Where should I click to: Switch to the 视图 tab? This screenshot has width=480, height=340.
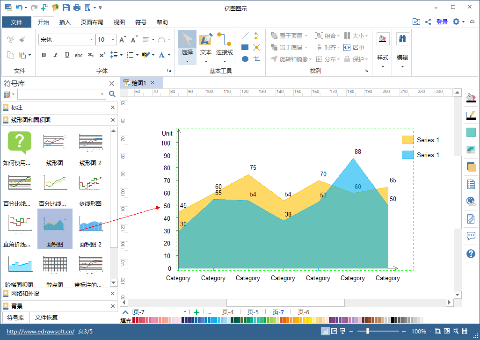(119, 22)
